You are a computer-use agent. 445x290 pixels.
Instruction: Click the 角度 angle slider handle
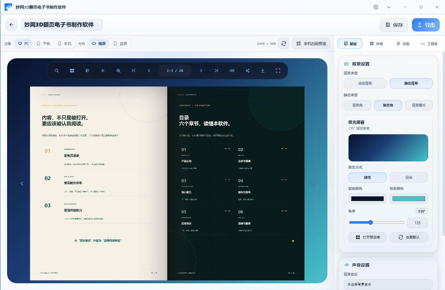[x=371, y=222]
